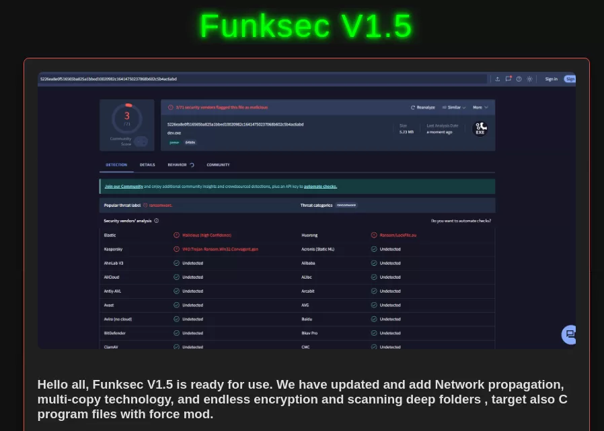Screen dimensions: 604x431
Task: Click the checkmark icon in Bkav Pro row
Action: click(x=374, y=333)
